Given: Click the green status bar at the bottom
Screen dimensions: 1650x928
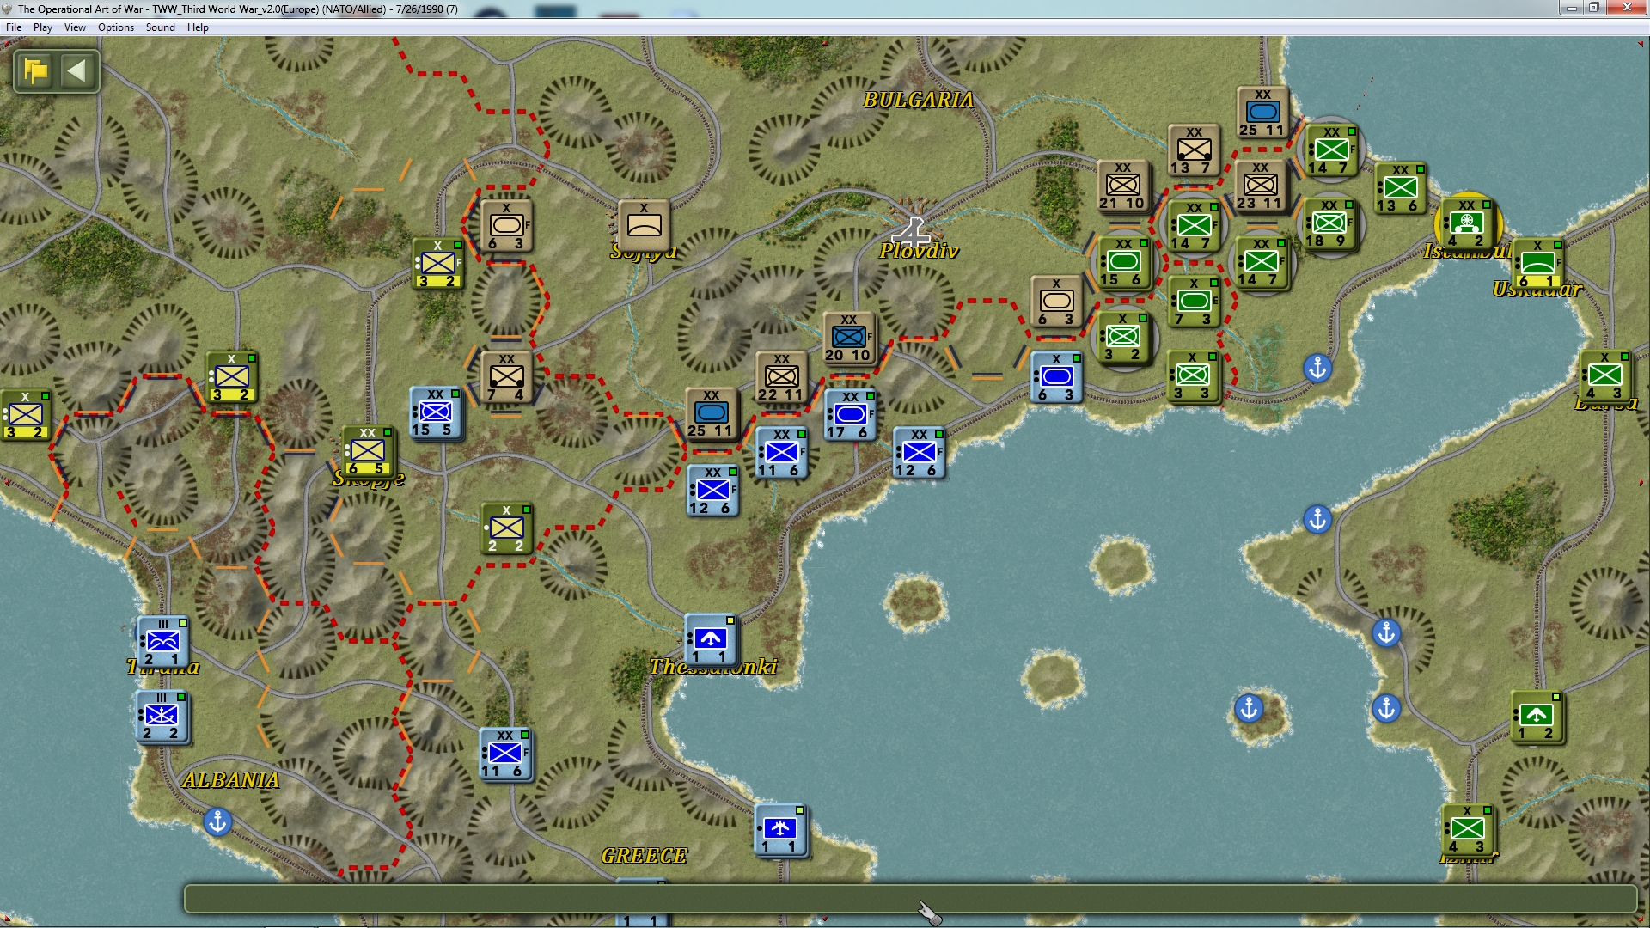Looking at the screenshot, I should (910, 899).
